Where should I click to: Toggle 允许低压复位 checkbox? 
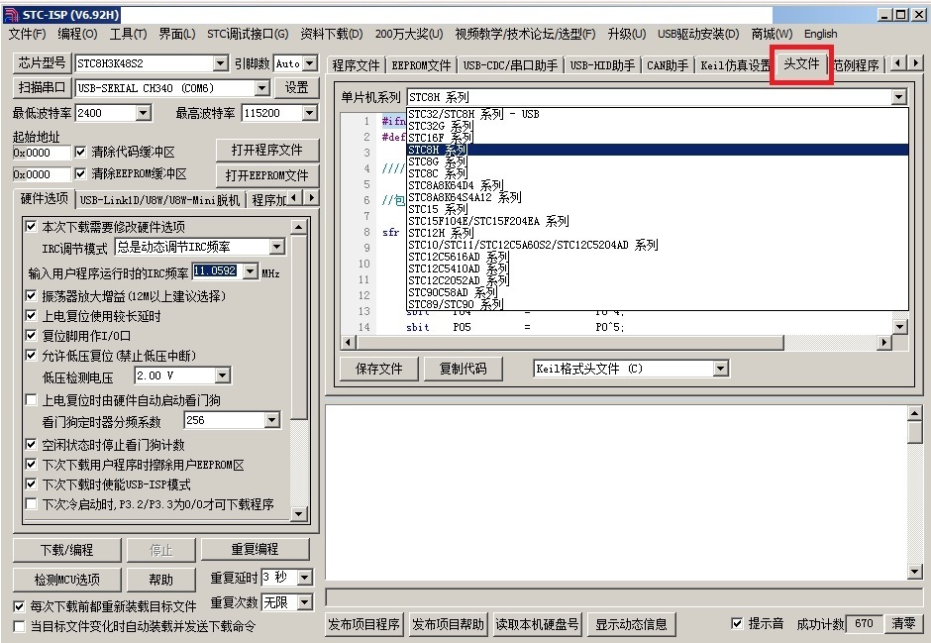pos(32,356)
